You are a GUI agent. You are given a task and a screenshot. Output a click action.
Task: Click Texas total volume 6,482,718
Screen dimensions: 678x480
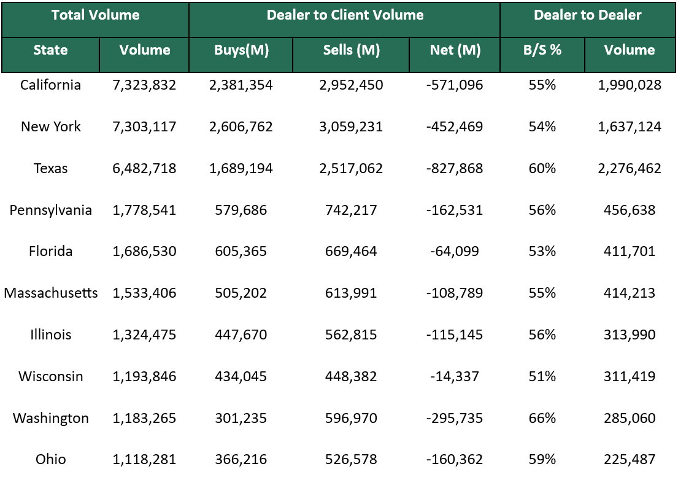[144, 169]
